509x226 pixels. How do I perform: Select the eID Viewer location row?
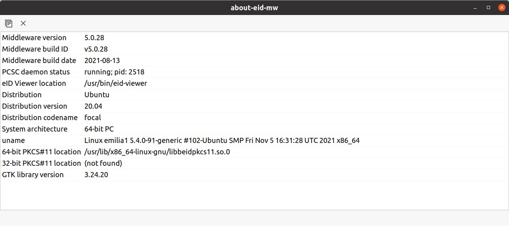coord(254,83)
